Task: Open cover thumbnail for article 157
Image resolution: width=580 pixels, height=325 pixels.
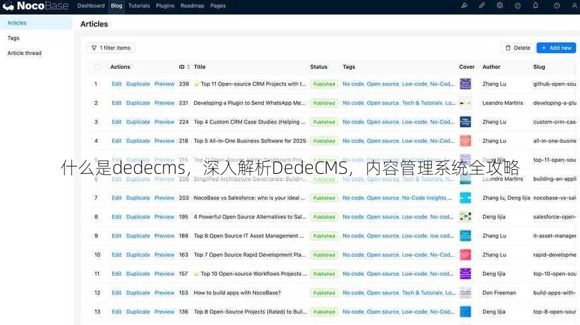Action: tap(465, 274)
